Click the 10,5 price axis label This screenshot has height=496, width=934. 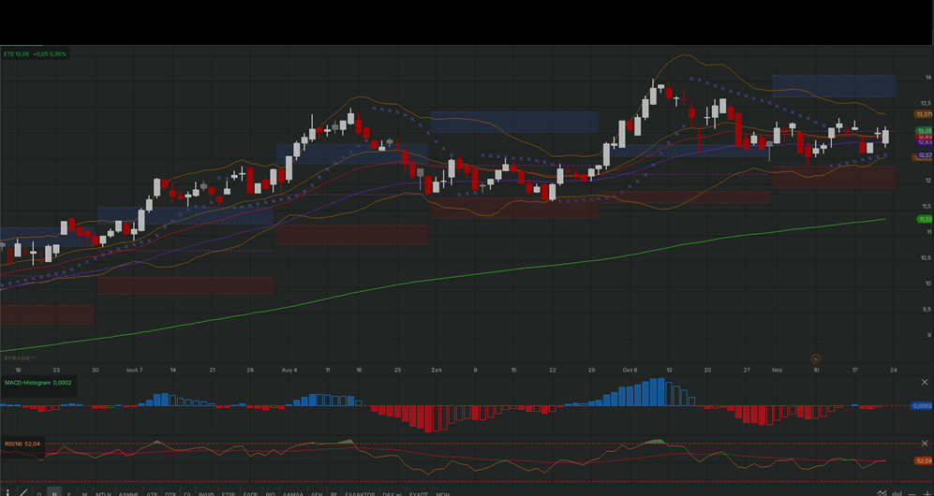[x=927, y=257]
